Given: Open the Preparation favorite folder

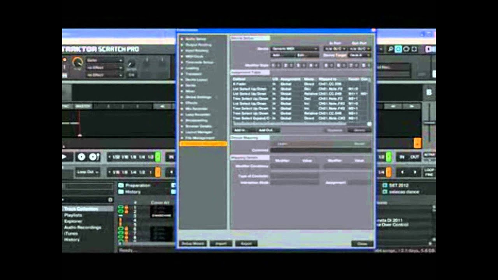Looking at the screenshot, I should 134,185.
